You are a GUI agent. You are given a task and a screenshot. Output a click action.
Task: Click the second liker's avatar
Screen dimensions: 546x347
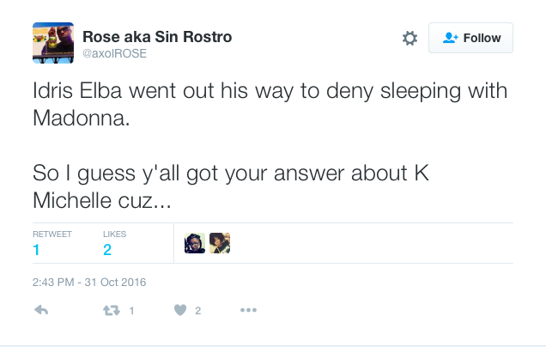220,243
